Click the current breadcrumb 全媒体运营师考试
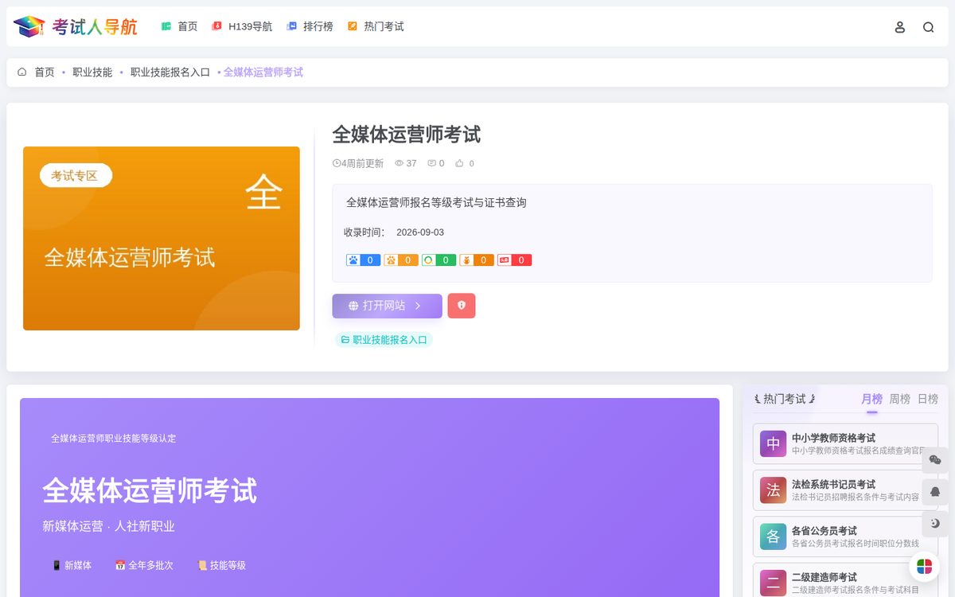 (x=263, y=72)
